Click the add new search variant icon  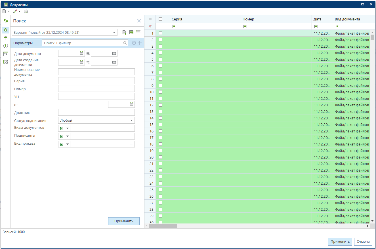tap(124, 32)
